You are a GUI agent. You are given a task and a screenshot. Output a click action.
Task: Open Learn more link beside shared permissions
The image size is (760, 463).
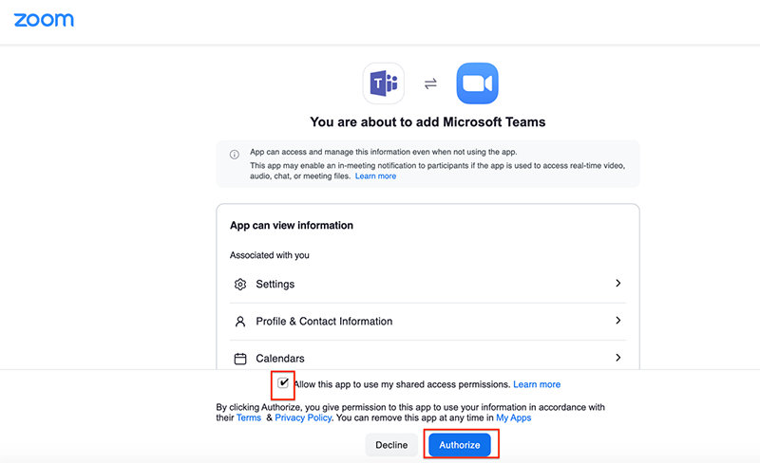tap(537, 384)
